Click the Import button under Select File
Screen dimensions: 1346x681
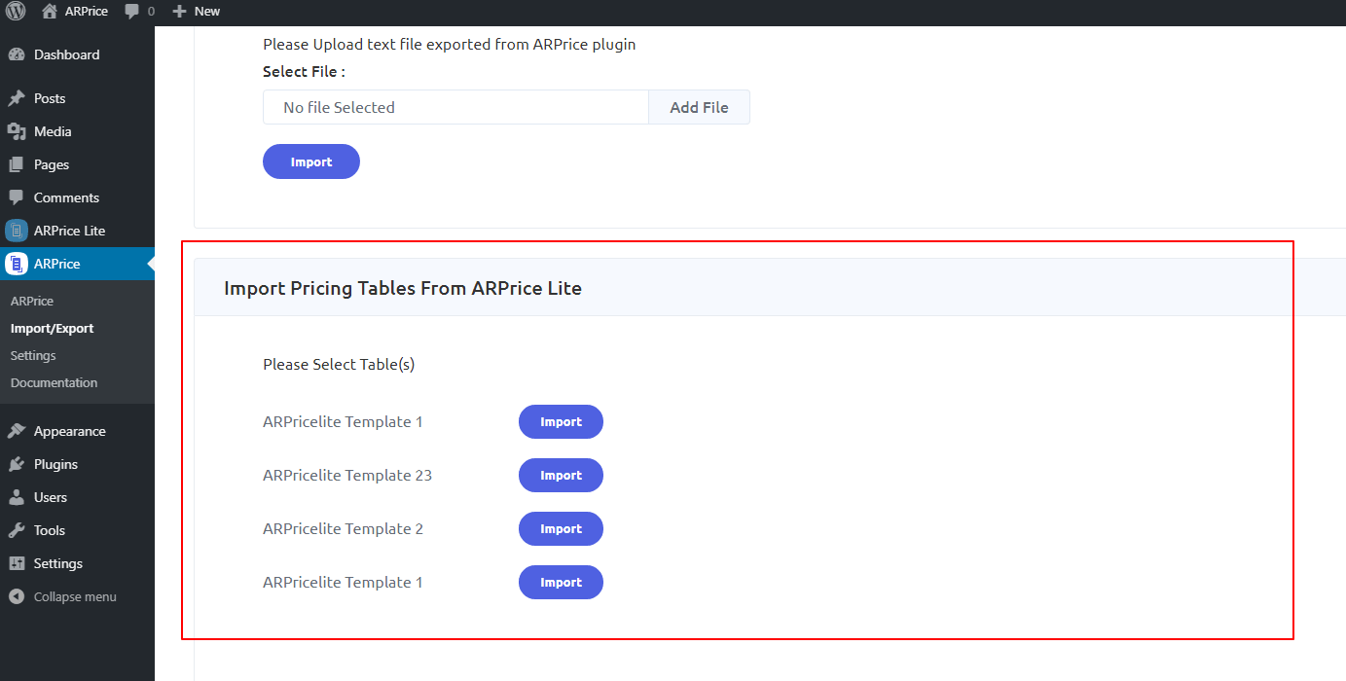click(x=311, y=161)
